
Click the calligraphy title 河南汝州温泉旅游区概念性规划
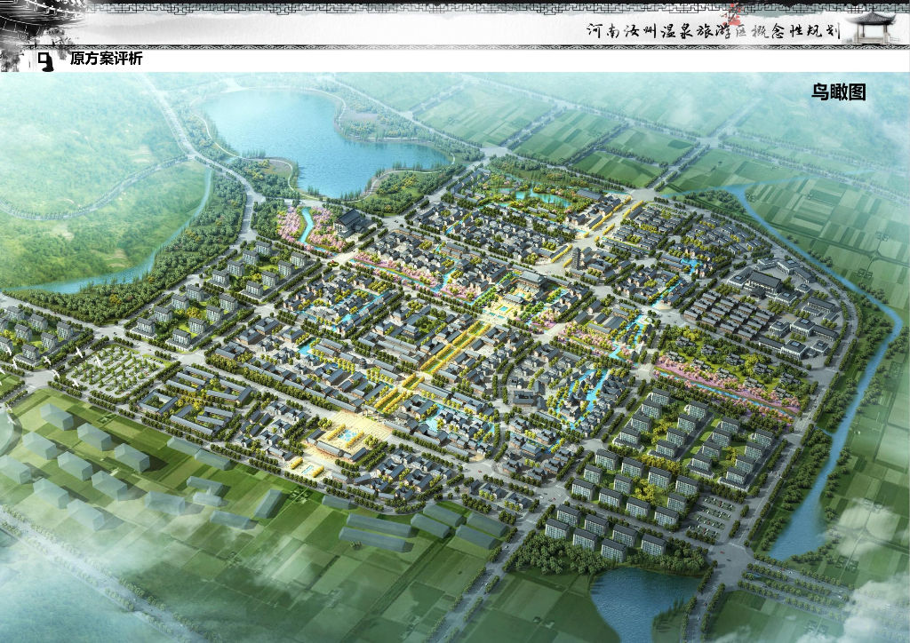click(x=711, y=30)
